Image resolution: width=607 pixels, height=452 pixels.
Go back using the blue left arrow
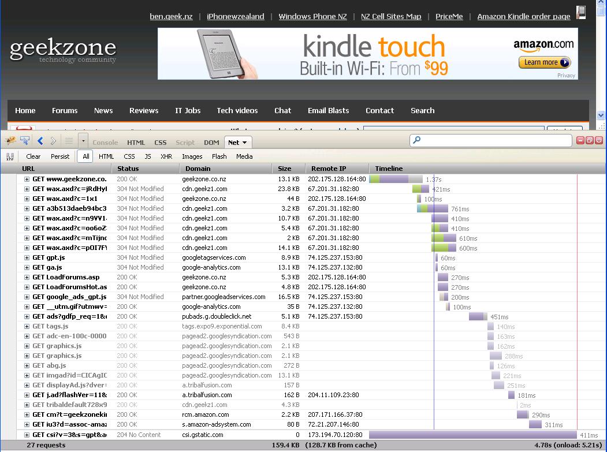pos(40,141)
